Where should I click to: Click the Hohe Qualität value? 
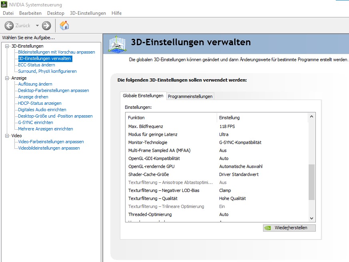[x=232, y=199]
